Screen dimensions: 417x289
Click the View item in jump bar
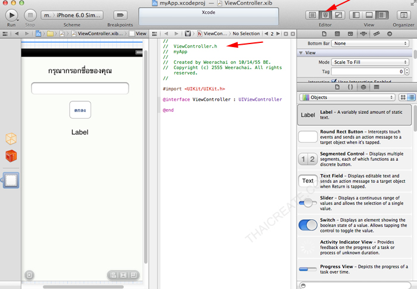coord(138,33)
